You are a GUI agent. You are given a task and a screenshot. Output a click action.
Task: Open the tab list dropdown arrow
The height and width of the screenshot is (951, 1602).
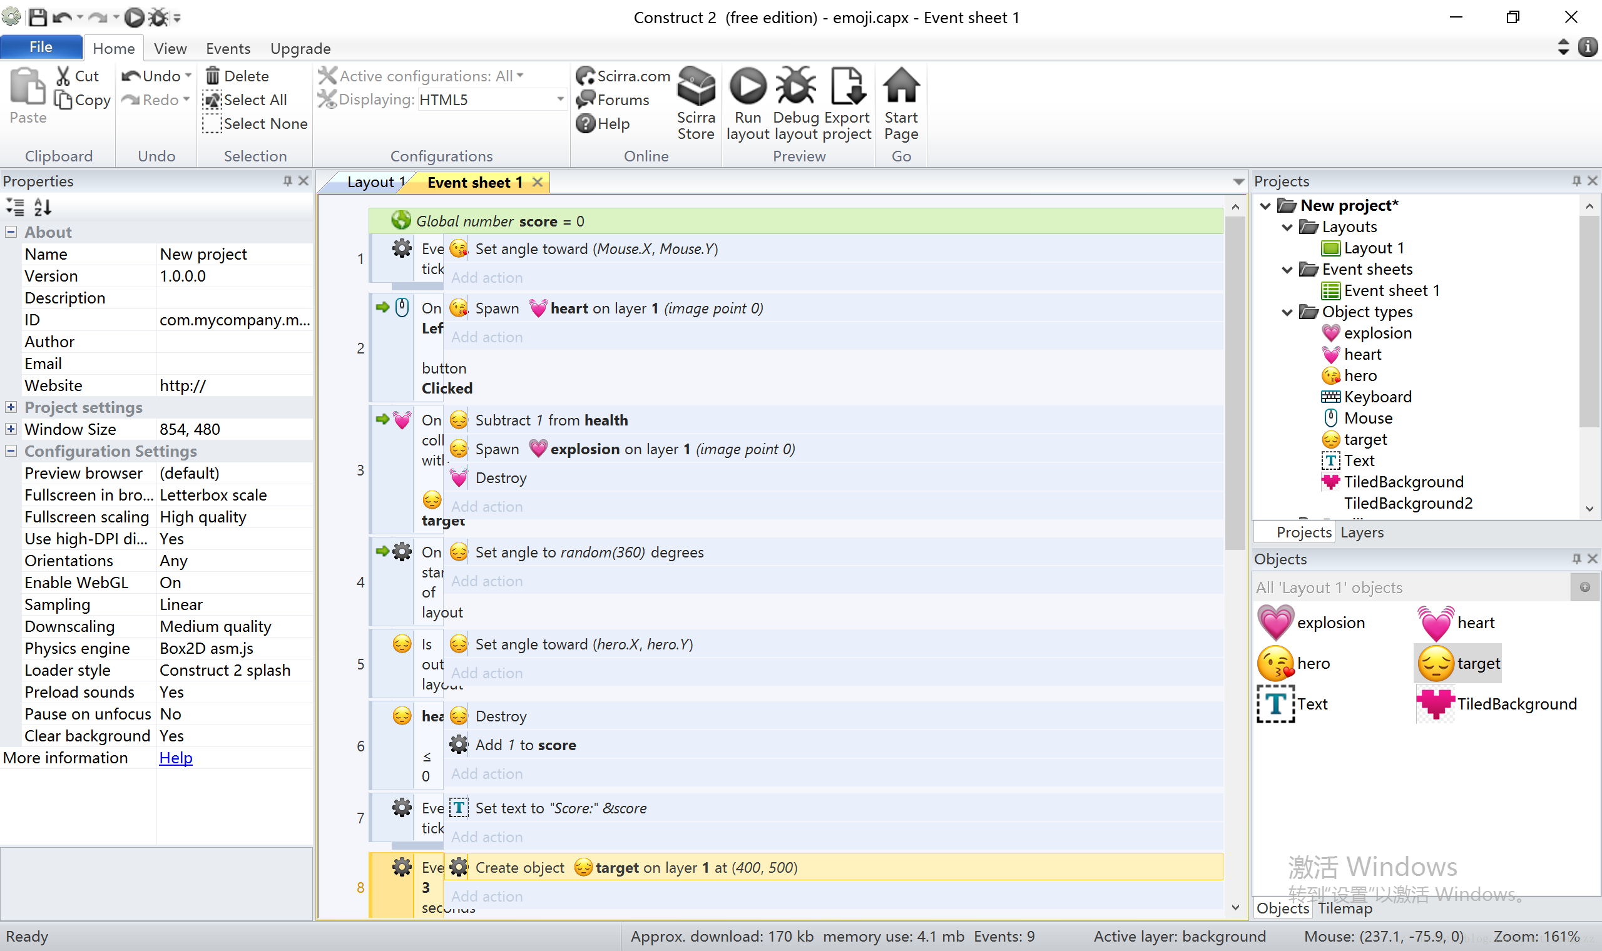1238,183
